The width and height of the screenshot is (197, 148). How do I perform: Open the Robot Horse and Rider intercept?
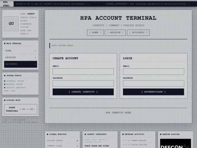click(x=97, y=146)
